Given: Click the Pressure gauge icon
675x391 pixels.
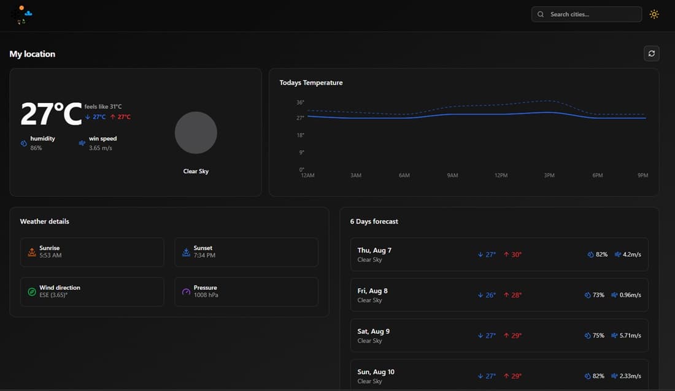Looking at the screenshot, I should pyautogui.click(x=187, y=292).
